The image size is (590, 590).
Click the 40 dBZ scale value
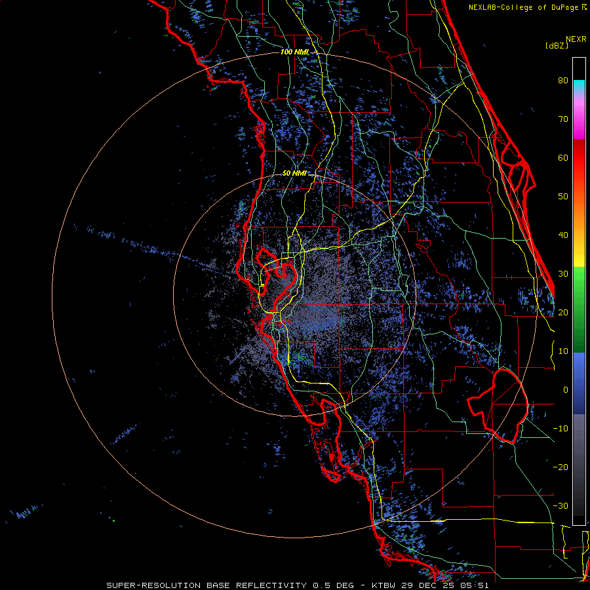point(563,235)
